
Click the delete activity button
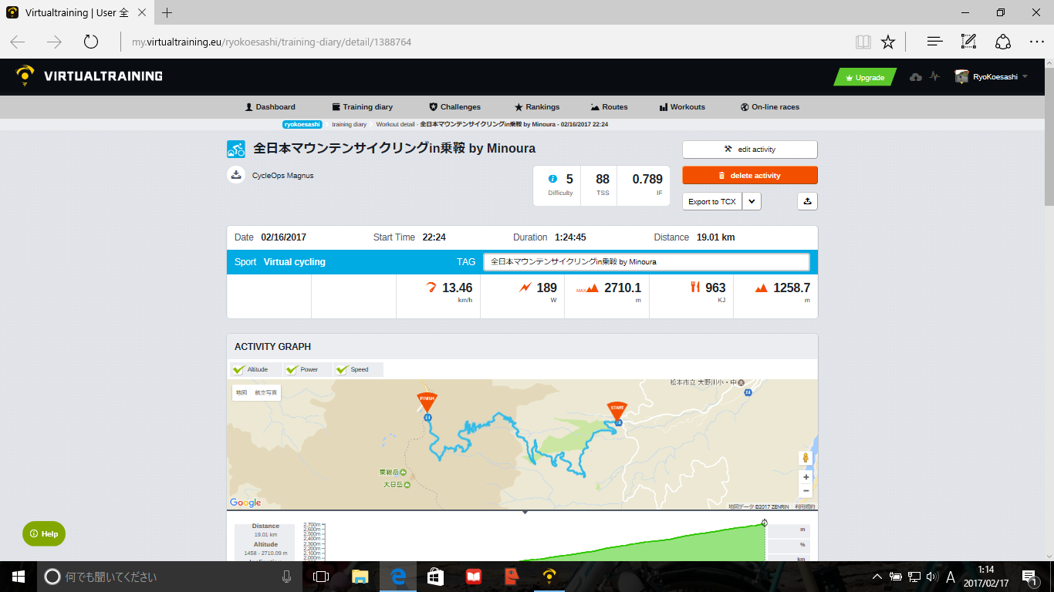pyautogui.click(x=750, y=176)
